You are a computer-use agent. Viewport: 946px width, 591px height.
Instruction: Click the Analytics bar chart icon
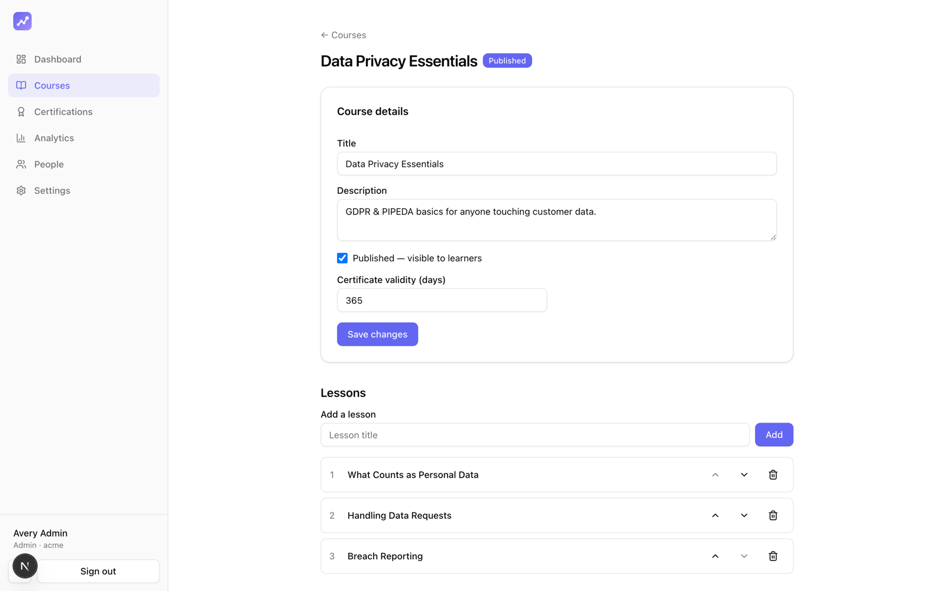(x=21, y=138)
